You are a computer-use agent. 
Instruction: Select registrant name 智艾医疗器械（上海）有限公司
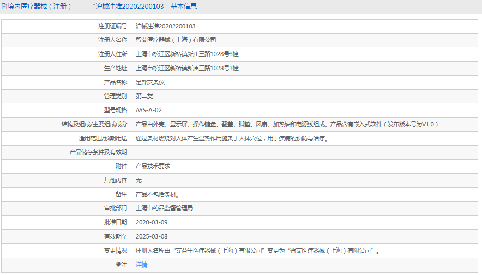(176, 40)
